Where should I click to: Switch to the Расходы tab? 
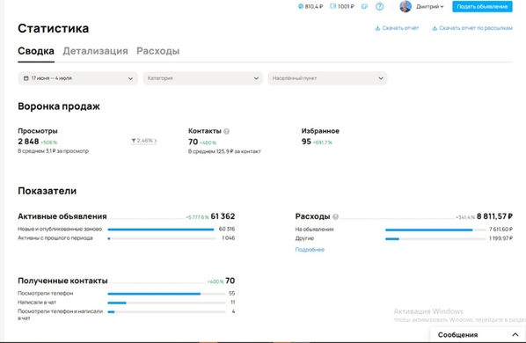pos(157,51)
